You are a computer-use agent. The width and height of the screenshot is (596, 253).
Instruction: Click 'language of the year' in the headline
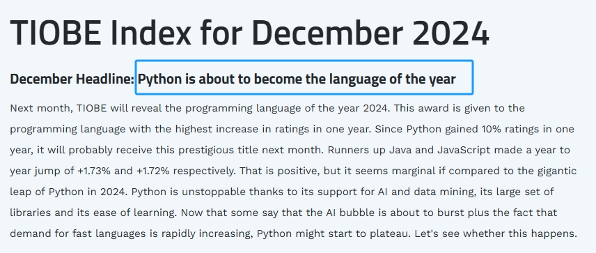tap(392, 79)
